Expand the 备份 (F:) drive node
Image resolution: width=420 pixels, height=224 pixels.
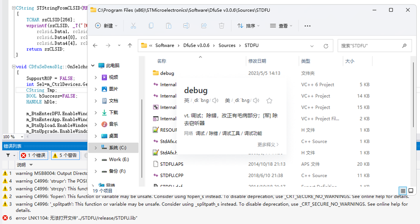(x=95, y=171)
